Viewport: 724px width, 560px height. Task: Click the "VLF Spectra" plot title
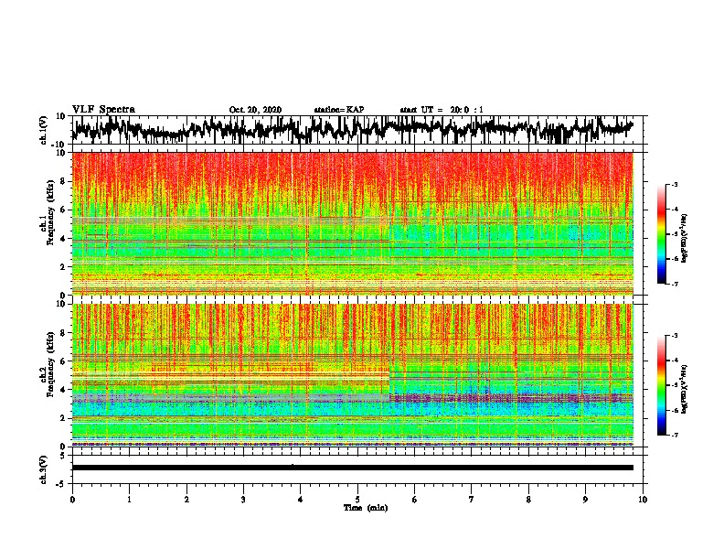coord(103,110)
